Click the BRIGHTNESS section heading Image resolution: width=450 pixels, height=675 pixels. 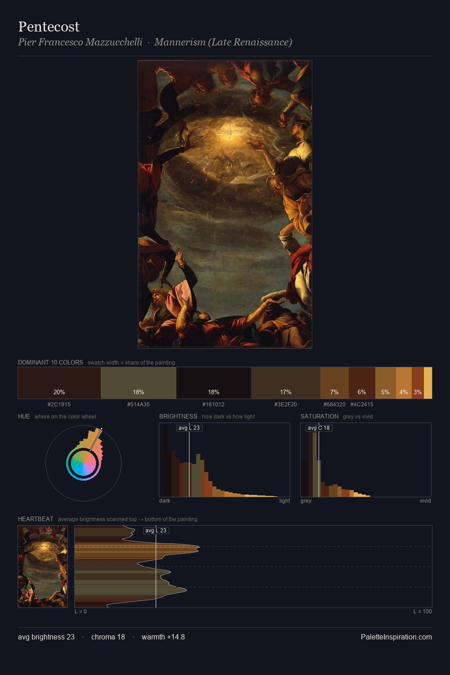(178, 417)
